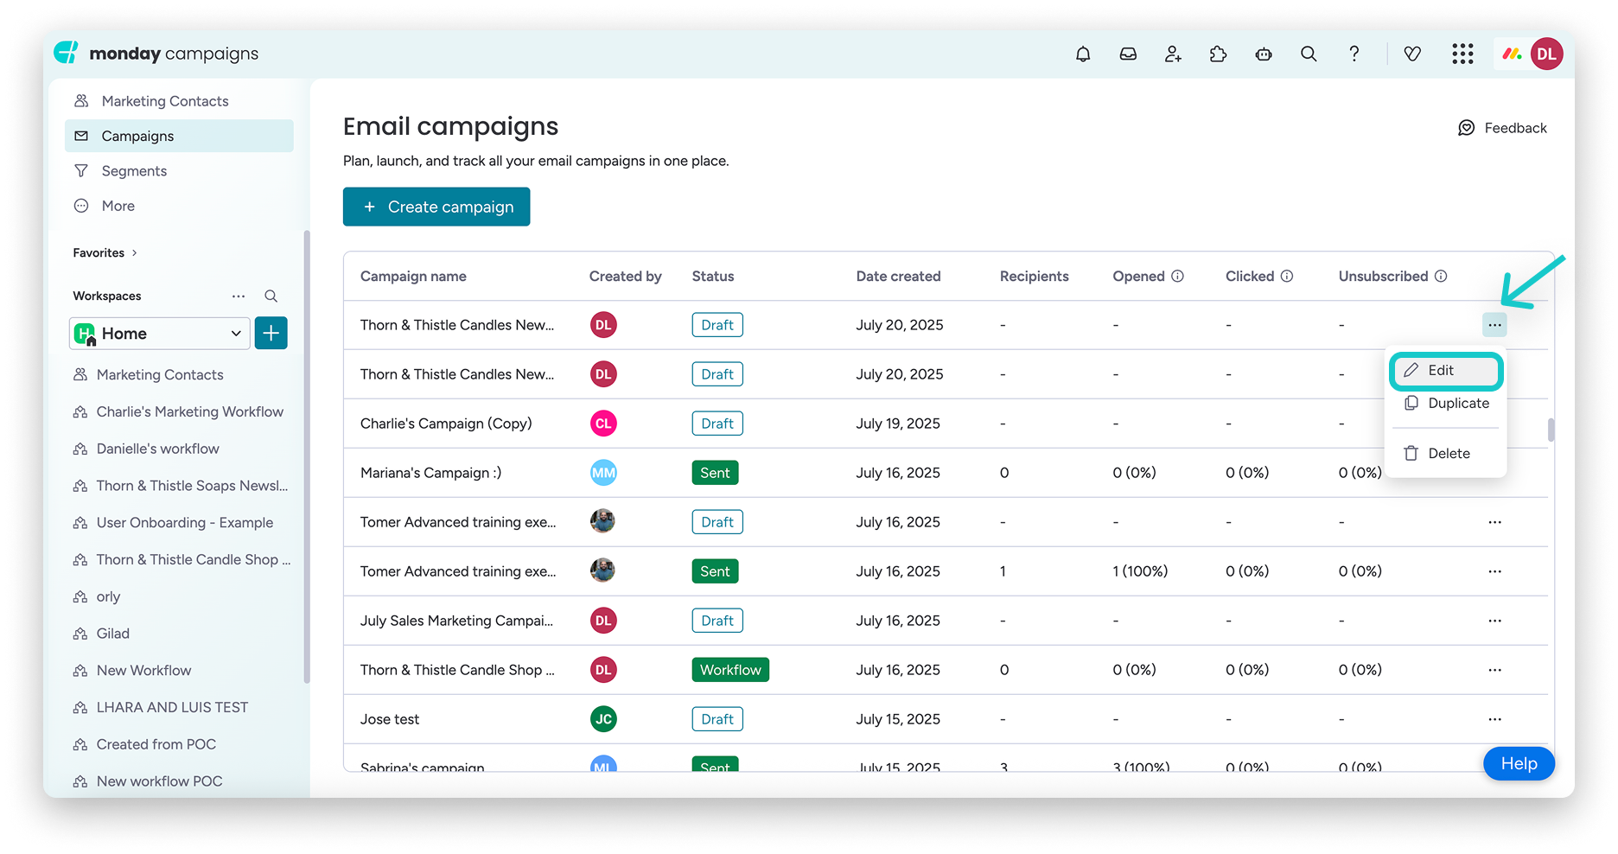
Task: Click the Campaign name column header
Action: [x=413, y=277]
